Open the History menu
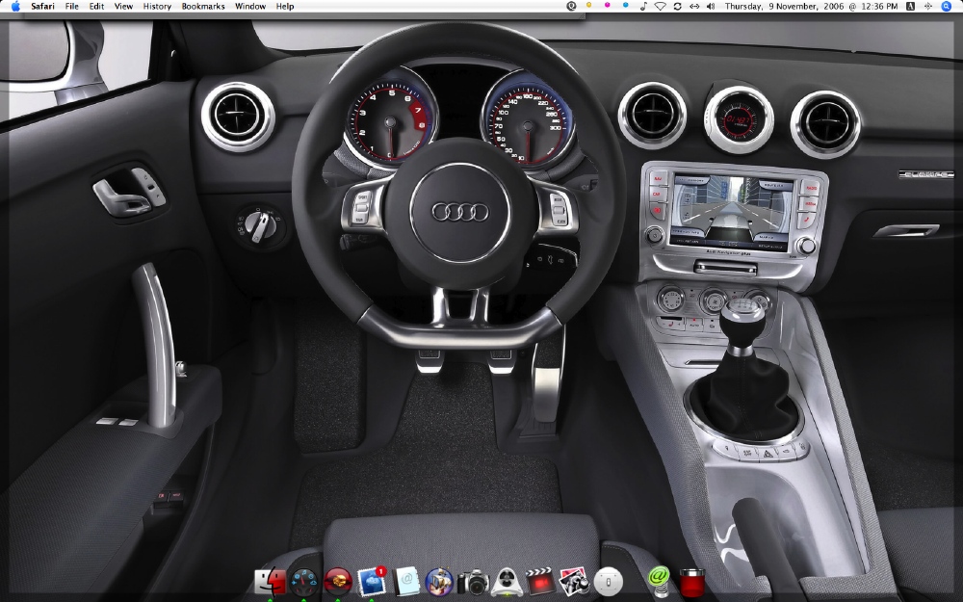 (157, 6)
